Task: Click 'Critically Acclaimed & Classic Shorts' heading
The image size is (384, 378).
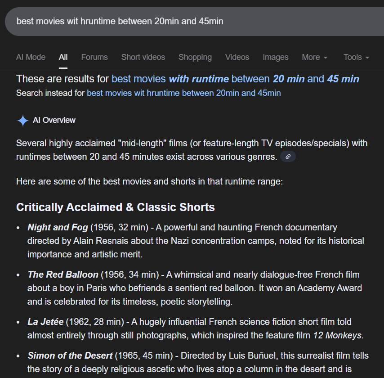Action: [116, 207]
